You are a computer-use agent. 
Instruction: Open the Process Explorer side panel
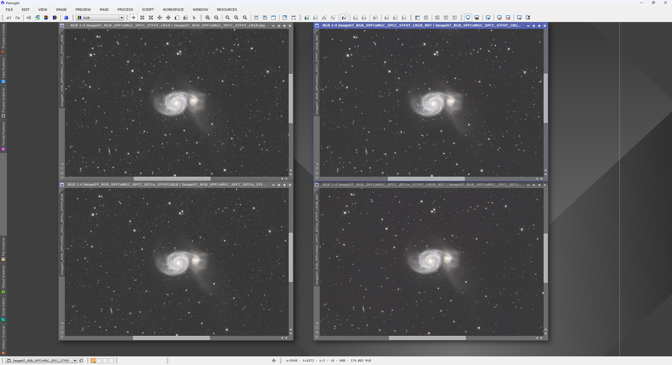point(3,103)
